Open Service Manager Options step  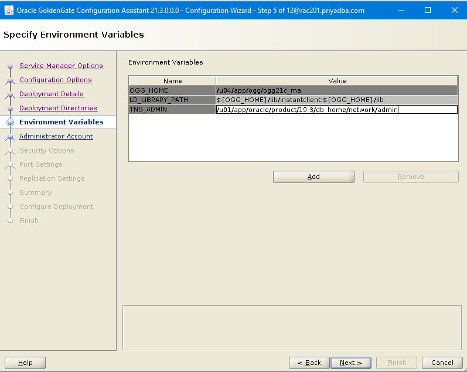62,66
